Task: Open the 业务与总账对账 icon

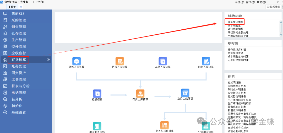Action: tap(164, 125)
